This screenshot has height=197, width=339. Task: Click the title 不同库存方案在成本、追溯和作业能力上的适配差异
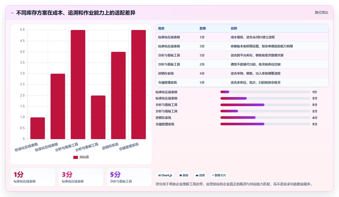[76, 13]
